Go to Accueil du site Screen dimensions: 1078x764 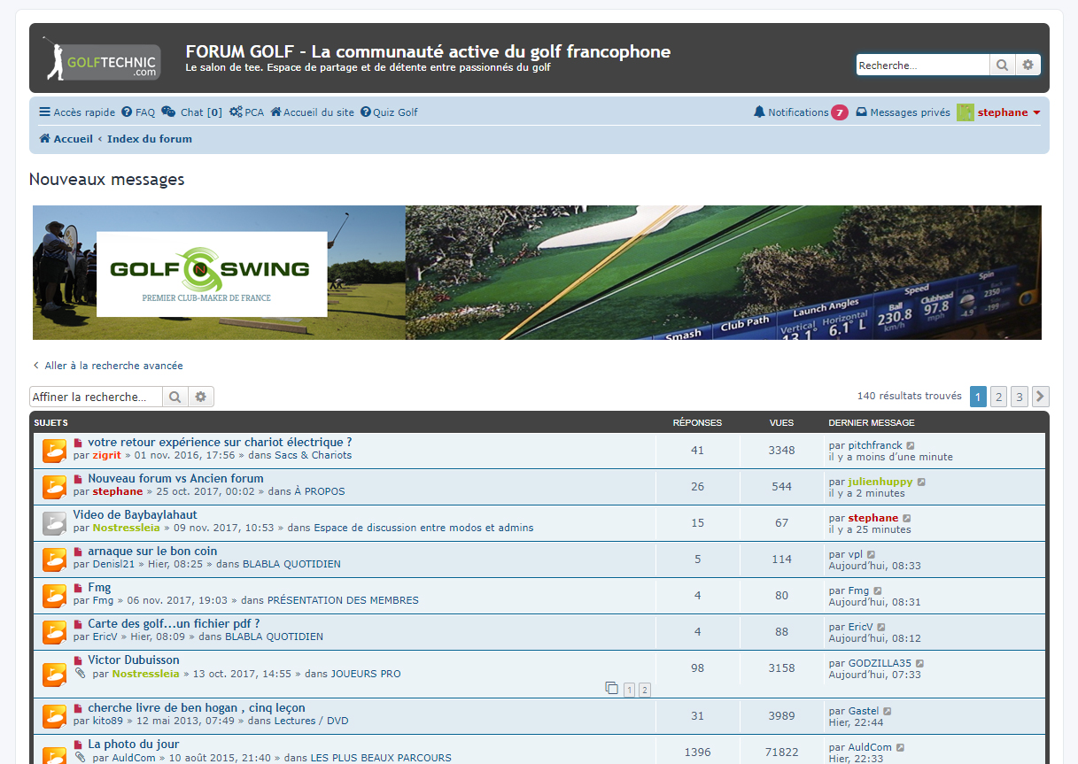click(x=312, y=112)
